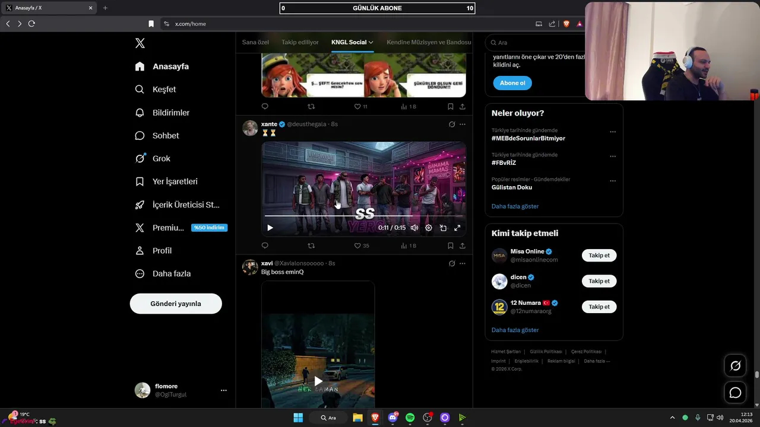Open Grok actions on xante's post
Viewport: 760px width, 427px height.
click(x=452, y=125)
